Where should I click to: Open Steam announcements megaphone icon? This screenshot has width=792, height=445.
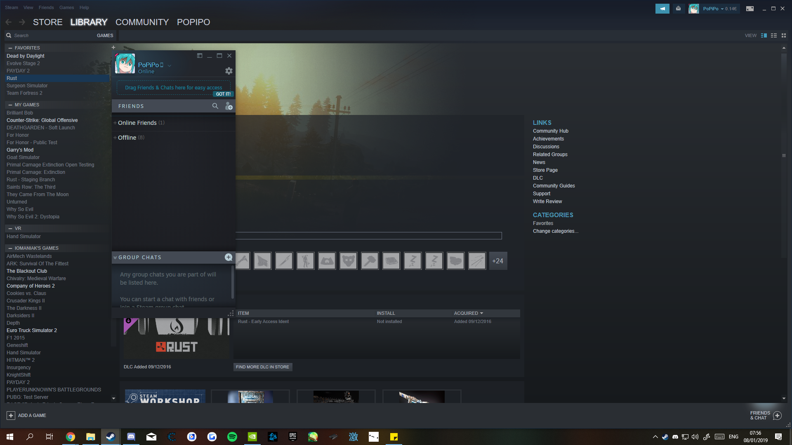tap(662, 9)
